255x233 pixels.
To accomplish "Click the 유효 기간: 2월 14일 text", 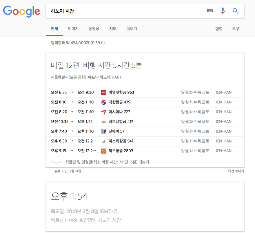I will point(68,171).
